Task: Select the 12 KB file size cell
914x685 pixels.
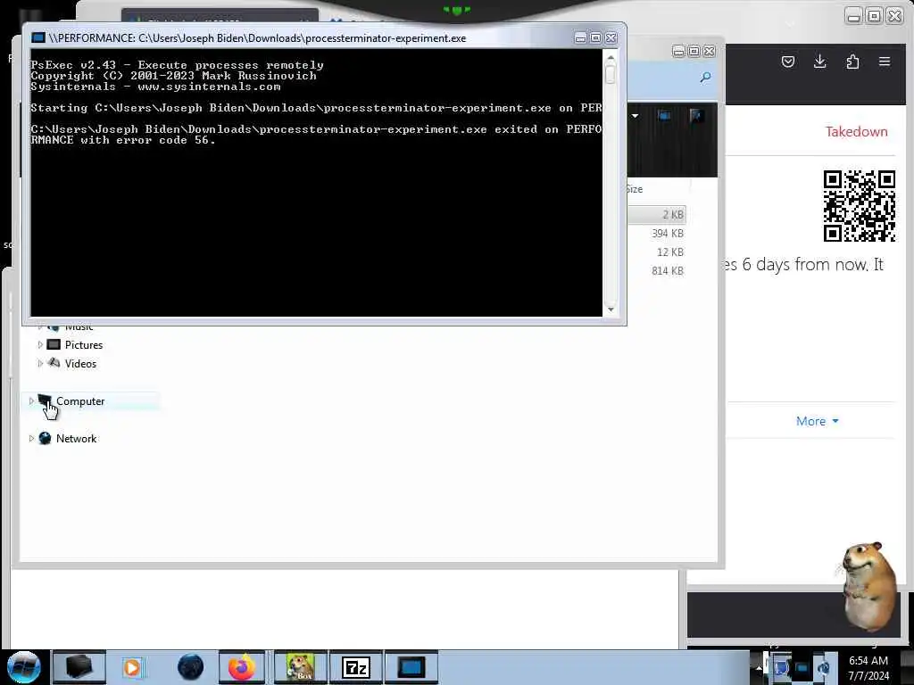Action: [x=669, y=252]
